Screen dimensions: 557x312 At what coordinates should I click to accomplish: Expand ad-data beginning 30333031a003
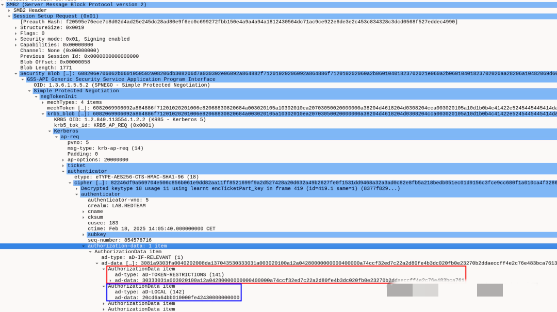tap(110, 281)
